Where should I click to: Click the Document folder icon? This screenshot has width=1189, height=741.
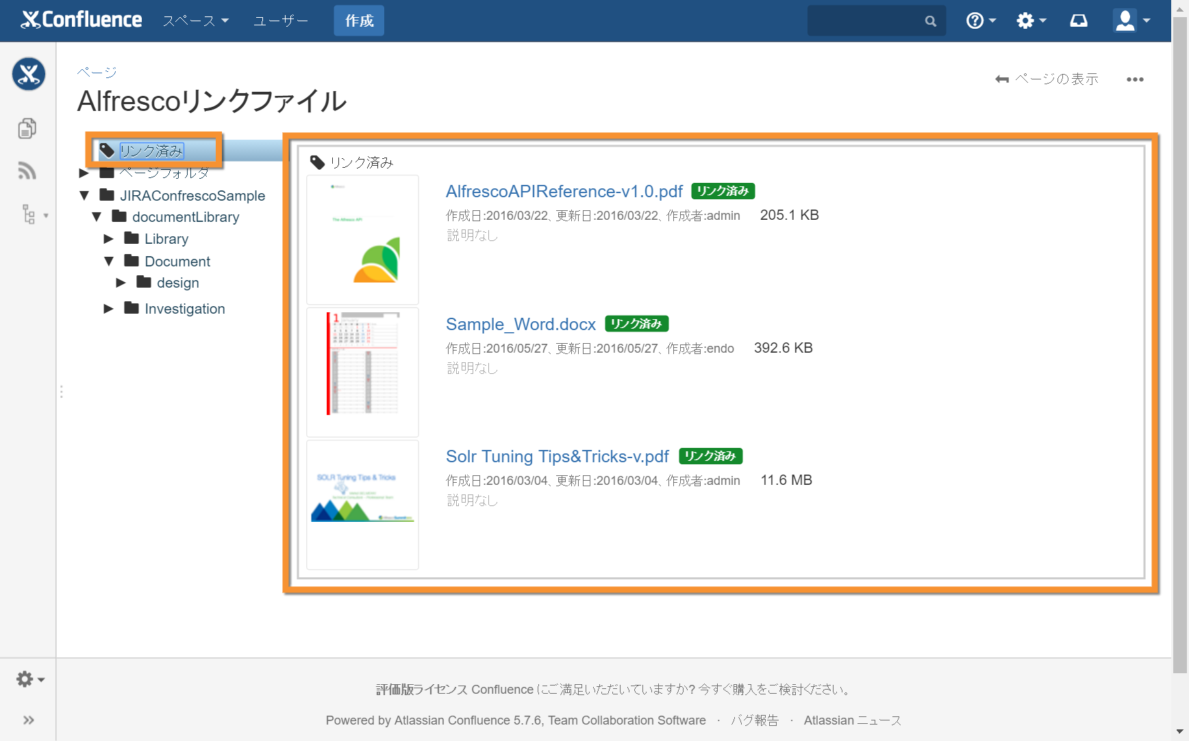(132, 260)
